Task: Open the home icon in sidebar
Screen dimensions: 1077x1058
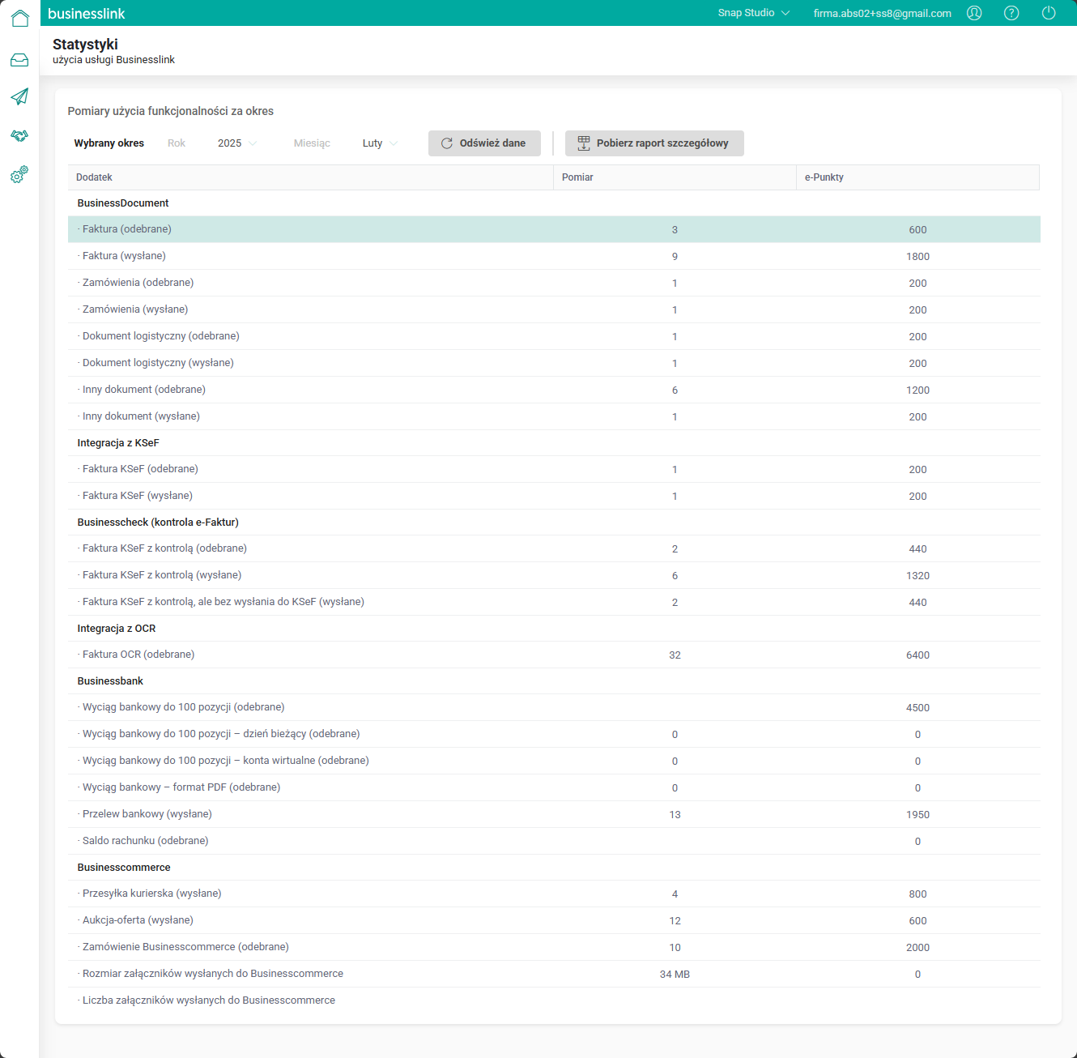Action: click(19, 18)
